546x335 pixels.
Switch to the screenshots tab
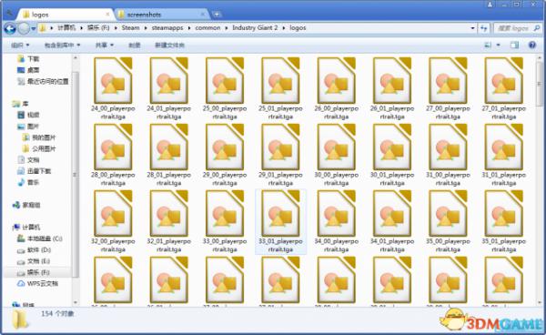(162, 15)
